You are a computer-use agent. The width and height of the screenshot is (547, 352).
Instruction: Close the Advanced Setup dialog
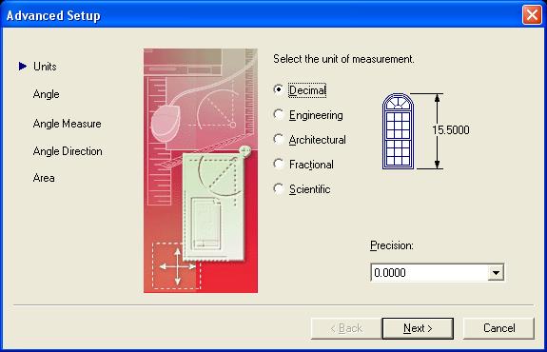tap(532, 15)
